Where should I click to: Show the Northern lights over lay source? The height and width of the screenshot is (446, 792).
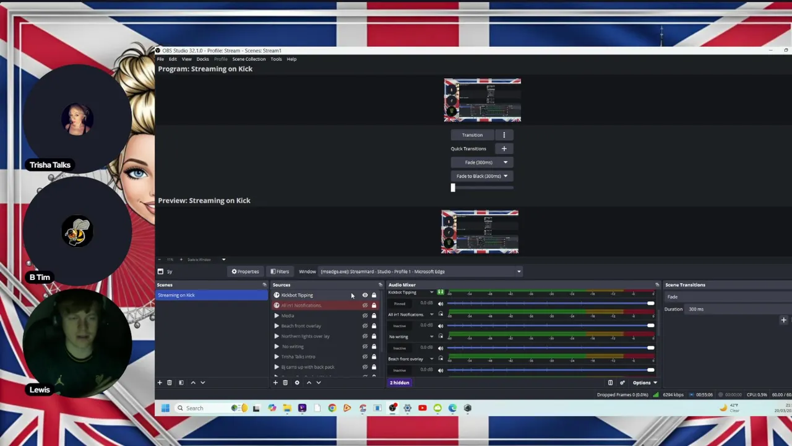coord(364,336)
